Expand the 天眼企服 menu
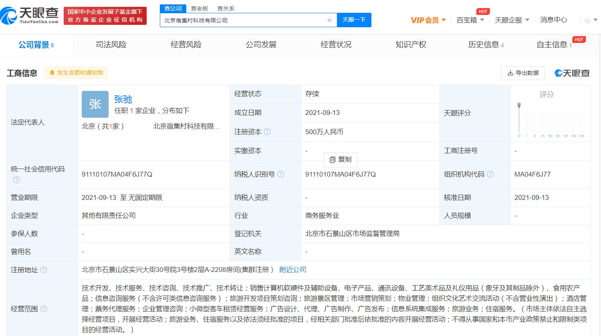601x336 pixels. pos(512,20)
